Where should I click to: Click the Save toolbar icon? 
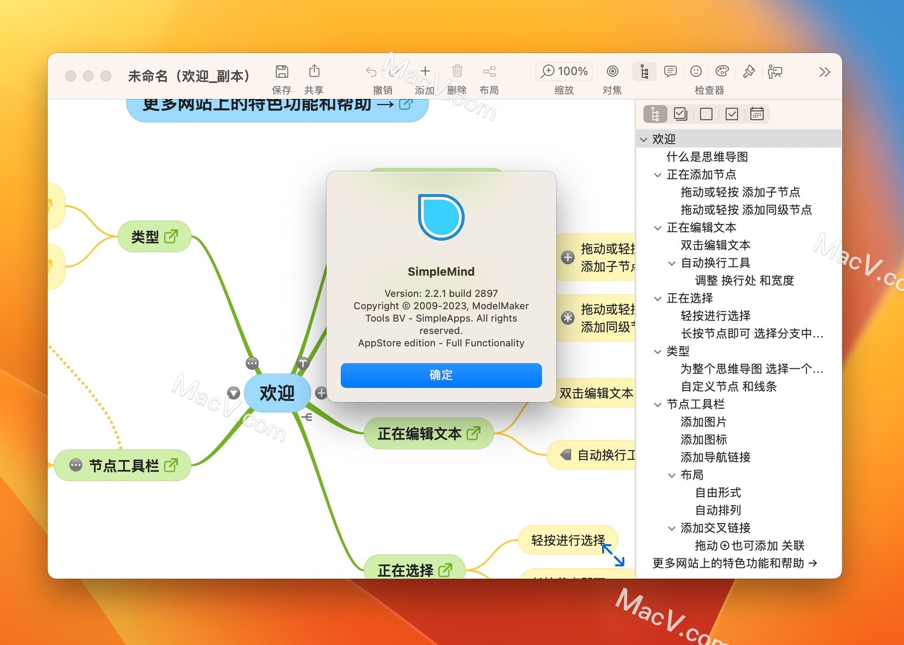282,72
